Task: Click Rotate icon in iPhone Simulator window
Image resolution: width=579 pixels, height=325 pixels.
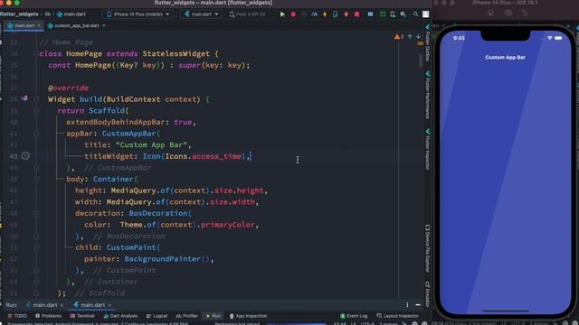Action: 525,13
